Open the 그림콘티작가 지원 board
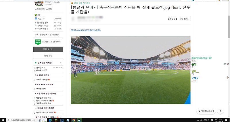Screen dimensions: 230x122 pyautogui.click(x=44, y=104)
